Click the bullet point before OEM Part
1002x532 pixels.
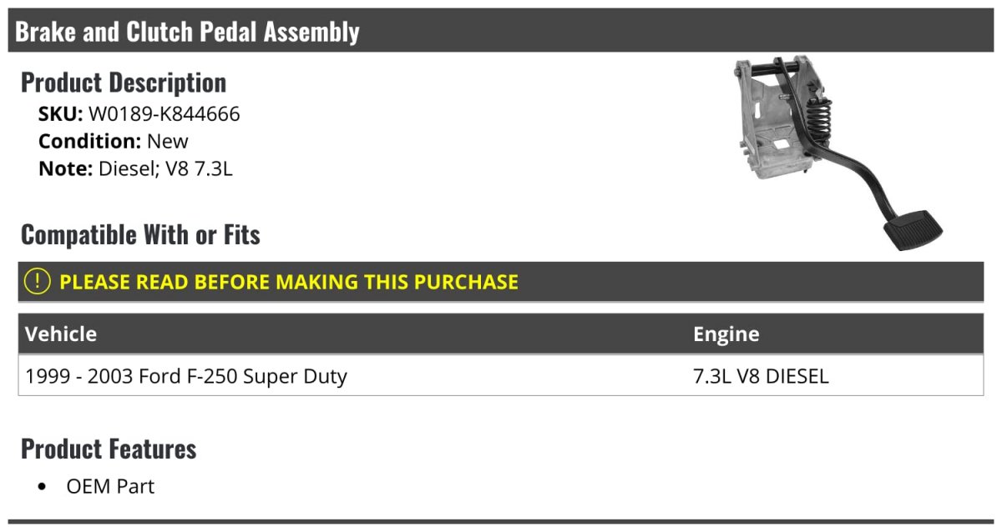click(43, 487)
